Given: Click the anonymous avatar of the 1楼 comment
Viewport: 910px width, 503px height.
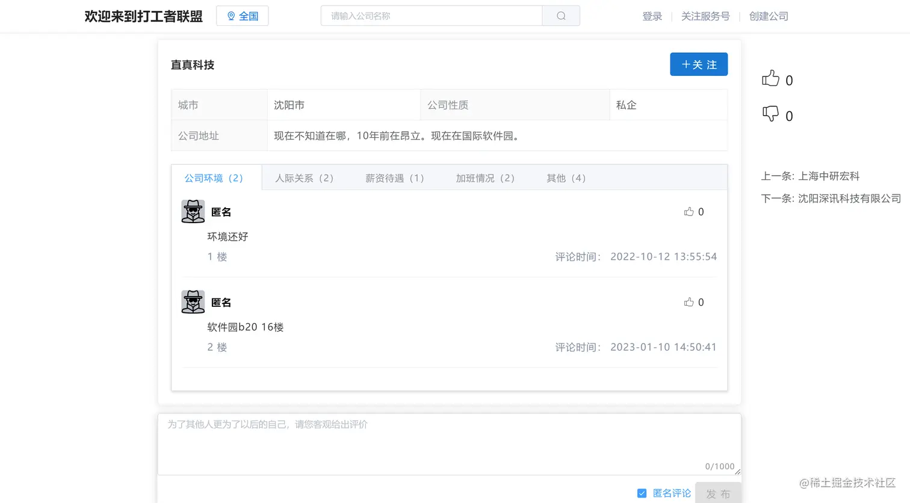Looking at the screenshot, I should (x=193, y=212).
